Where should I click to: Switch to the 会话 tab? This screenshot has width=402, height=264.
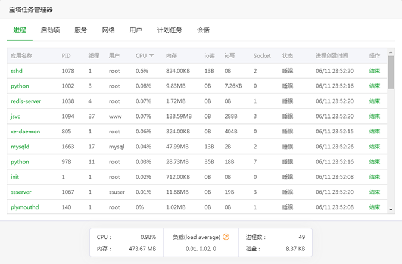pos(203,30)
